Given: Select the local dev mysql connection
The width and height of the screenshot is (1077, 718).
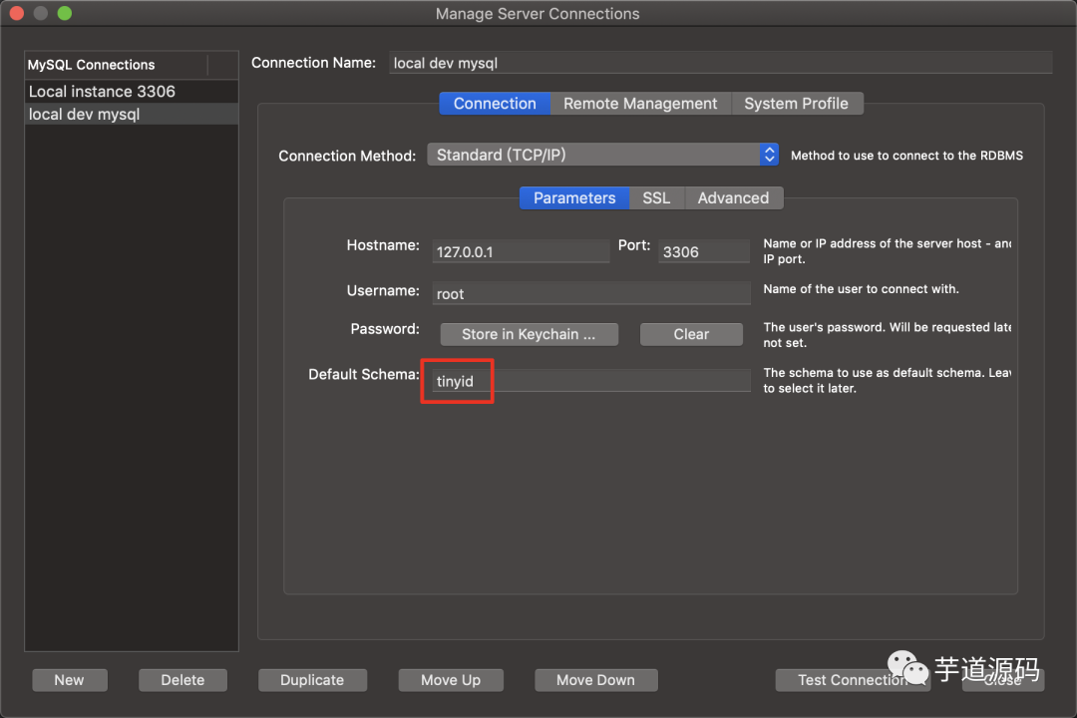Looking at the screenshot, I should tap(132, 114).
